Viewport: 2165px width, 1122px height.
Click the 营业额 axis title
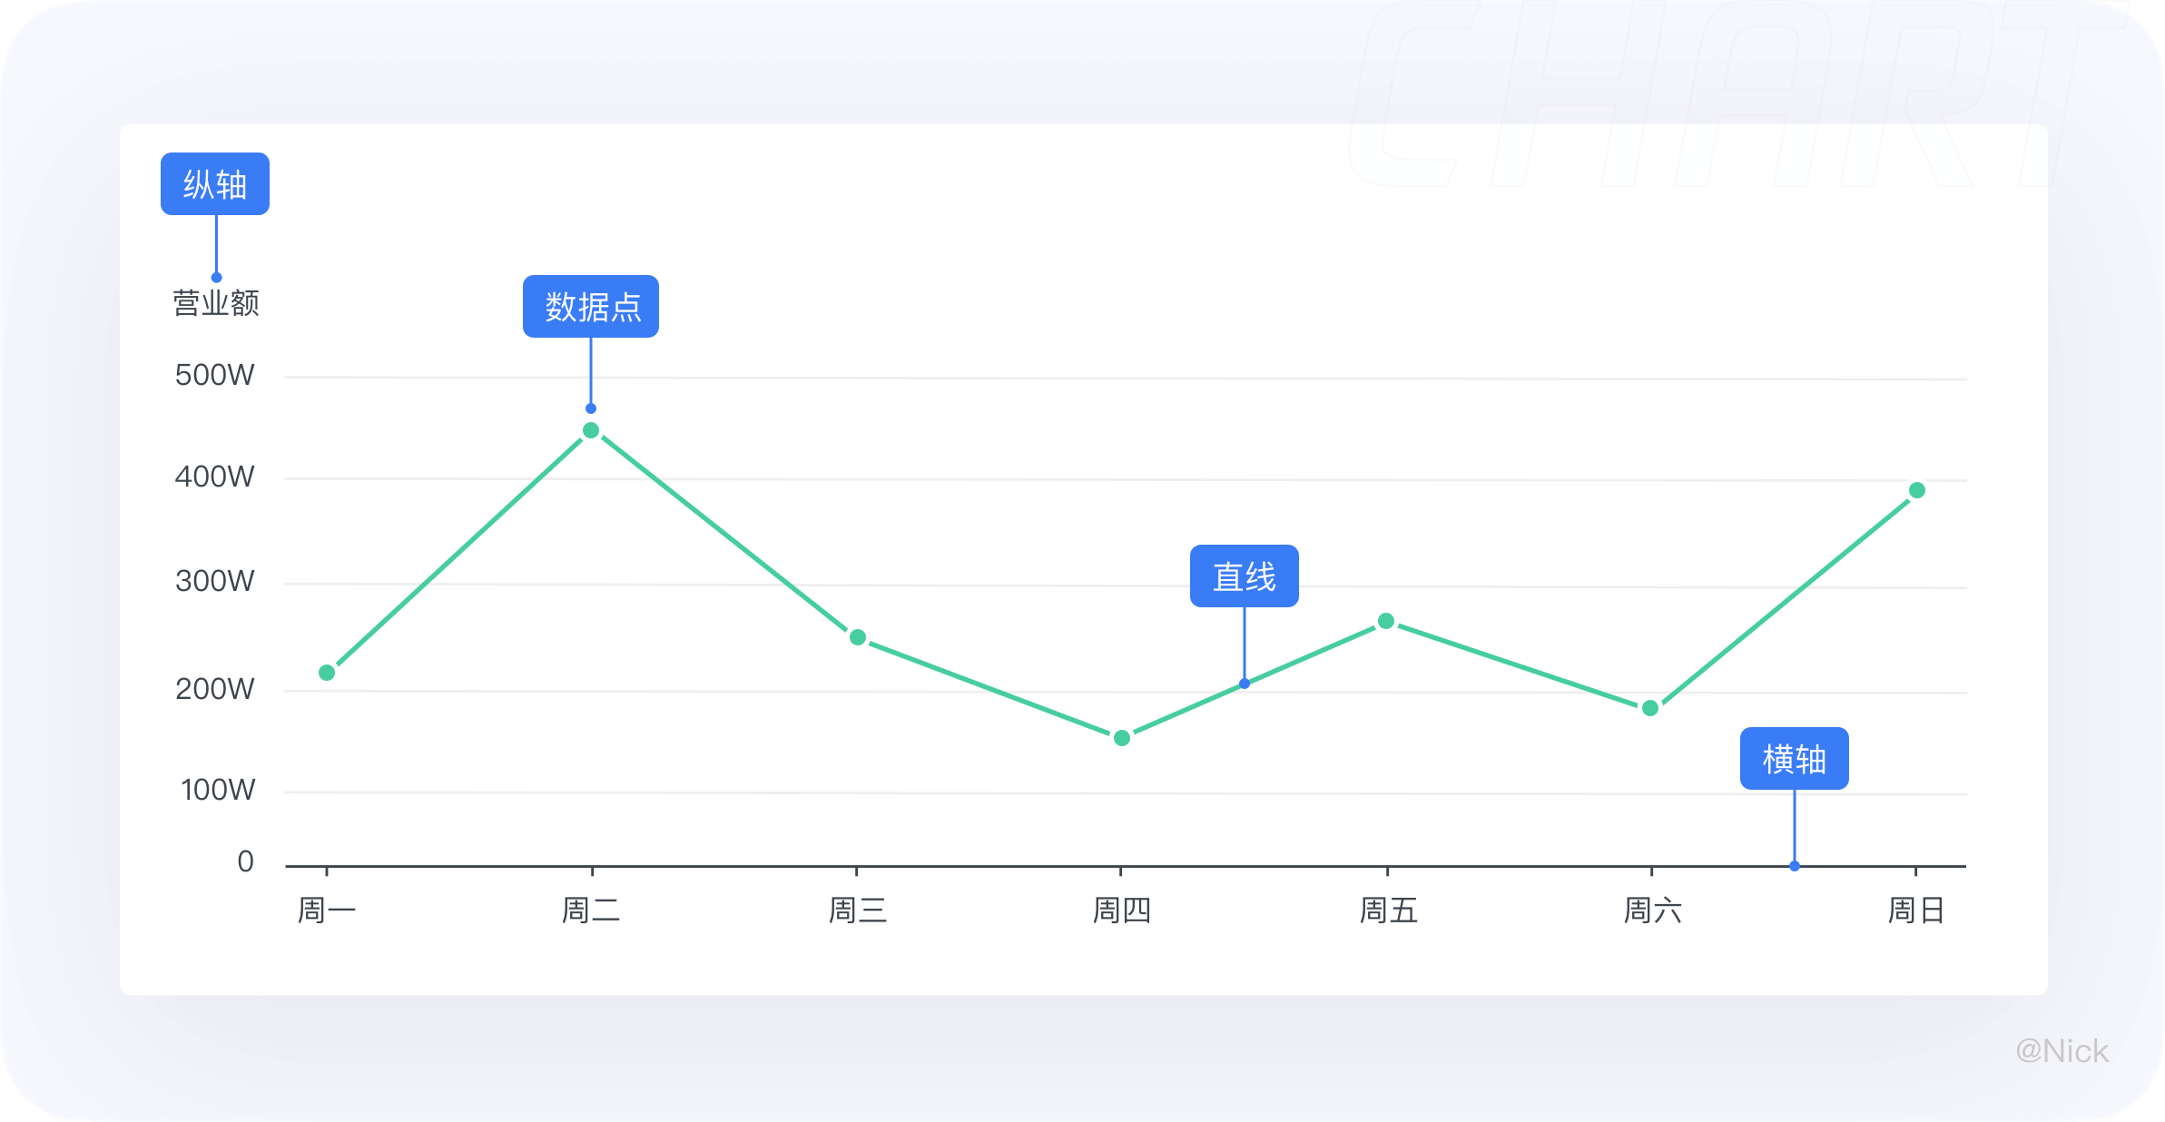coord(216,302)
